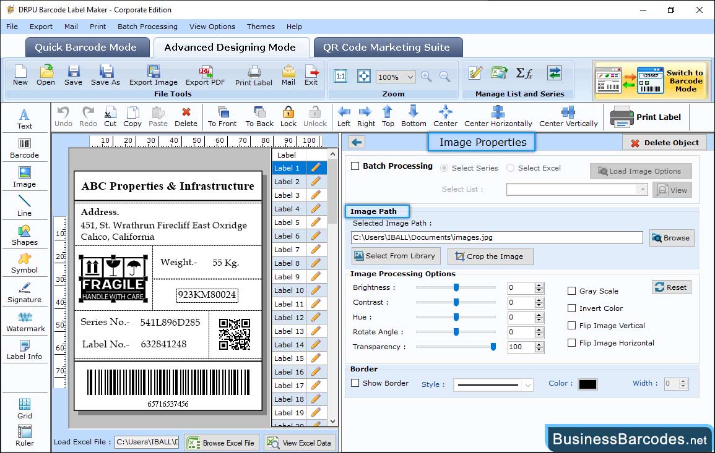Click the Selected Image Path field
This screenshot has width=715, height=453.
click(496, 238)
